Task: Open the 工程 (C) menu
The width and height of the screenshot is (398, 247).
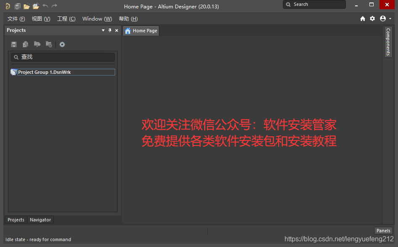Action: tap(66, 19)
